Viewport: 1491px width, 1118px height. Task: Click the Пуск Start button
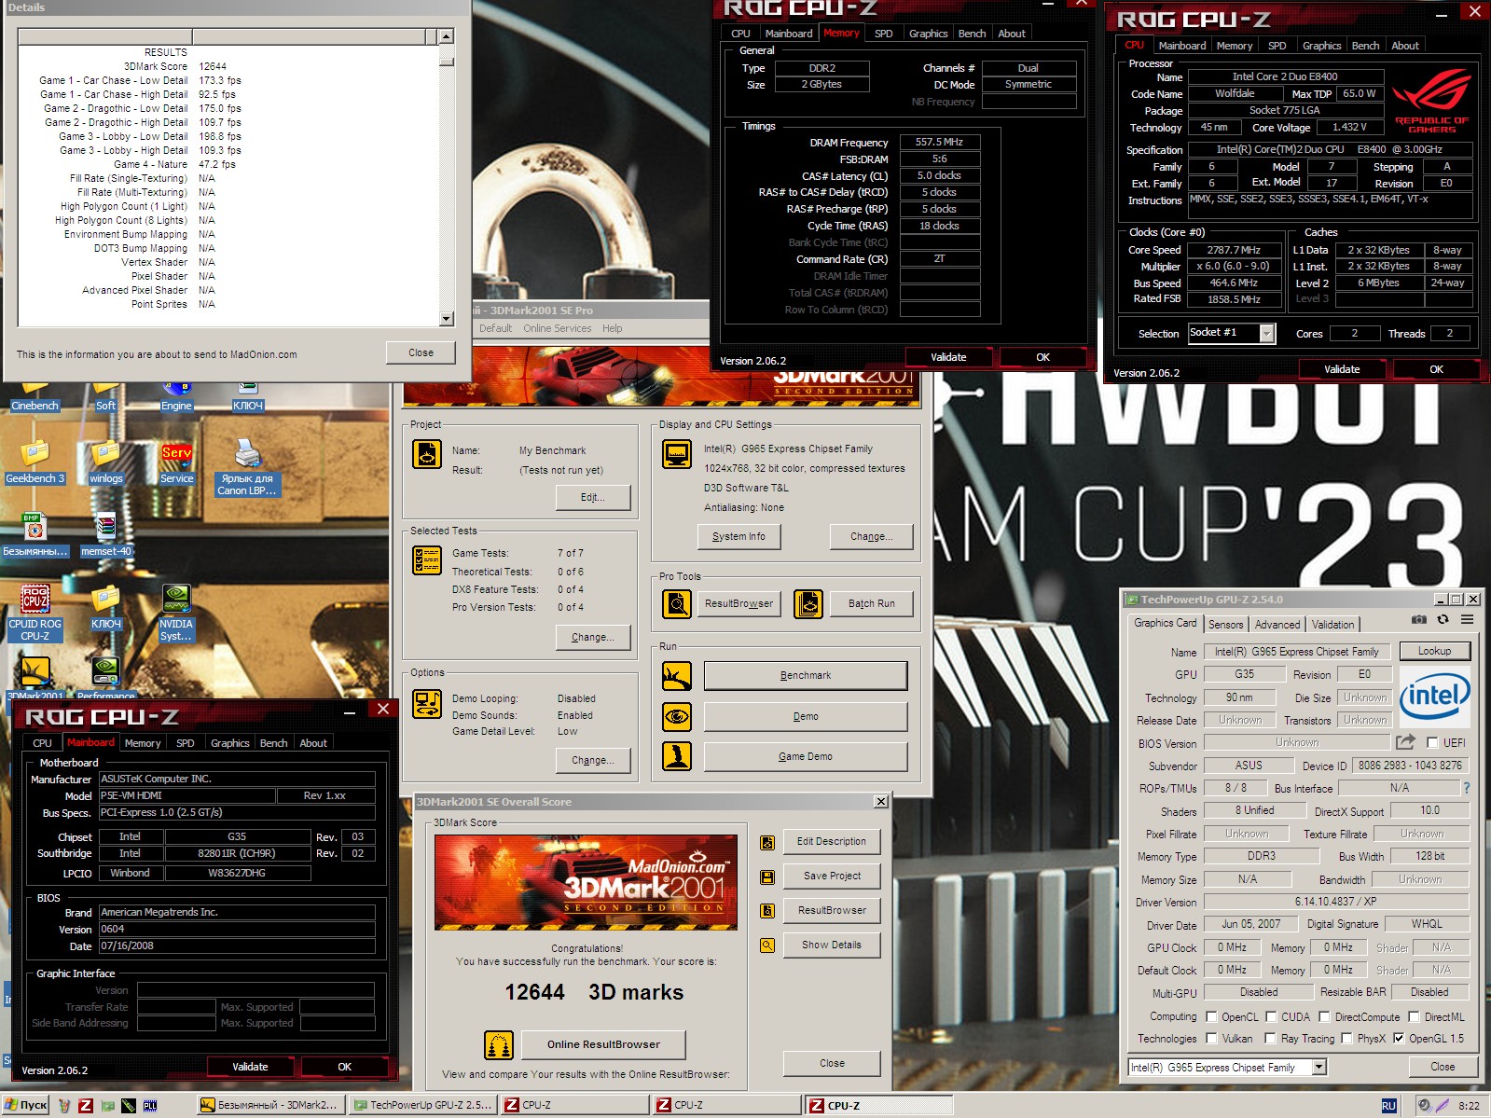(x=26, y=1106)
